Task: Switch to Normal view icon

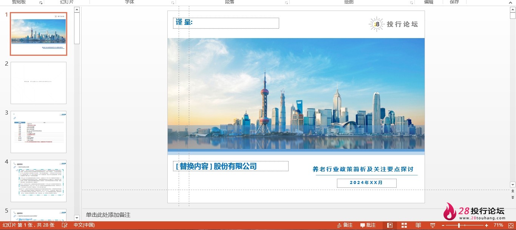Action: point(390,225)
